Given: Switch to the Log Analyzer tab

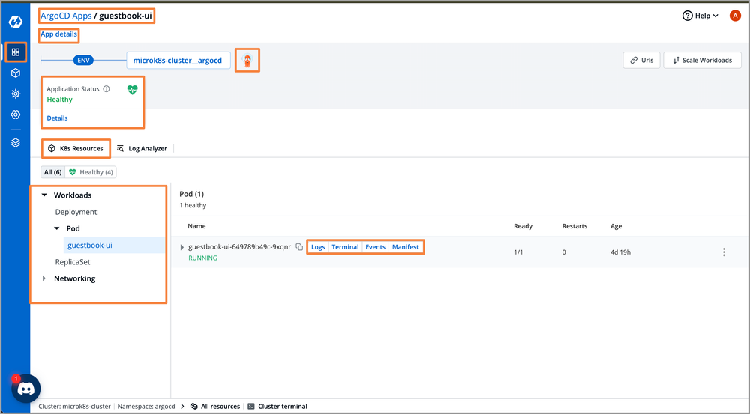Looking at the screenshot, I should (142, 149).
